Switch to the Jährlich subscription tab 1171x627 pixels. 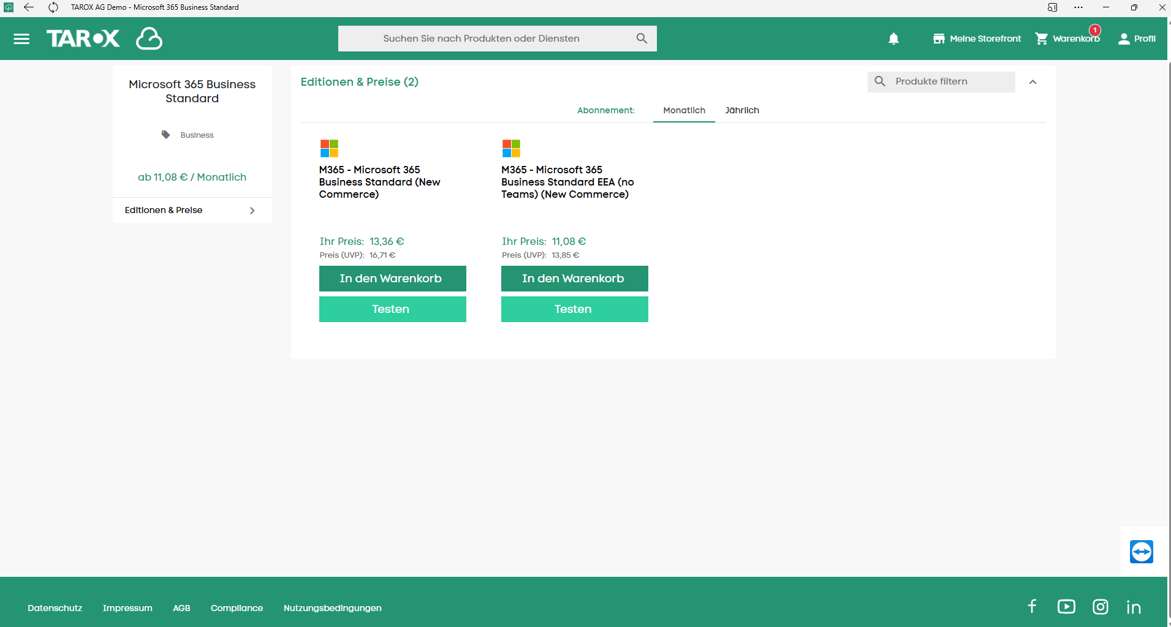pyautogui.click(x=741, y=110)
